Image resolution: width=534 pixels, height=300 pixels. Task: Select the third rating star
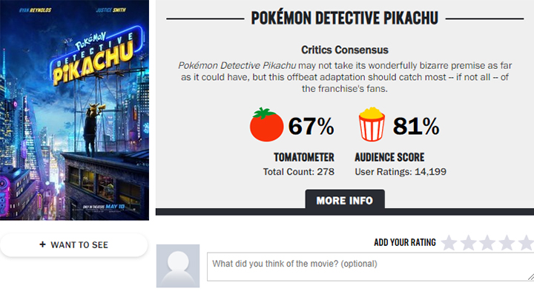point(487,243)
